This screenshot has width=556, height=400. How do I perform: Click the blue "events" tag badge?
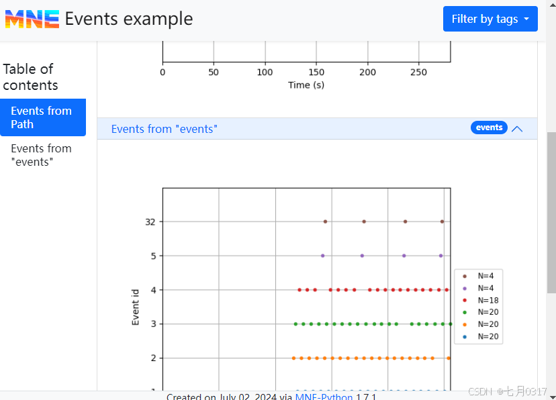tap(489, 128)
